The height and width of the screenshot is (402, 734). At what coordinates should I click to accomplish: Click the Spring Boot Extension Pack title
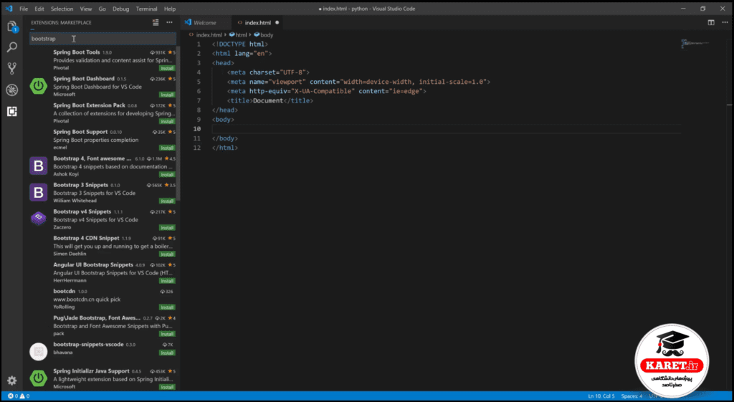click(89, 105)
